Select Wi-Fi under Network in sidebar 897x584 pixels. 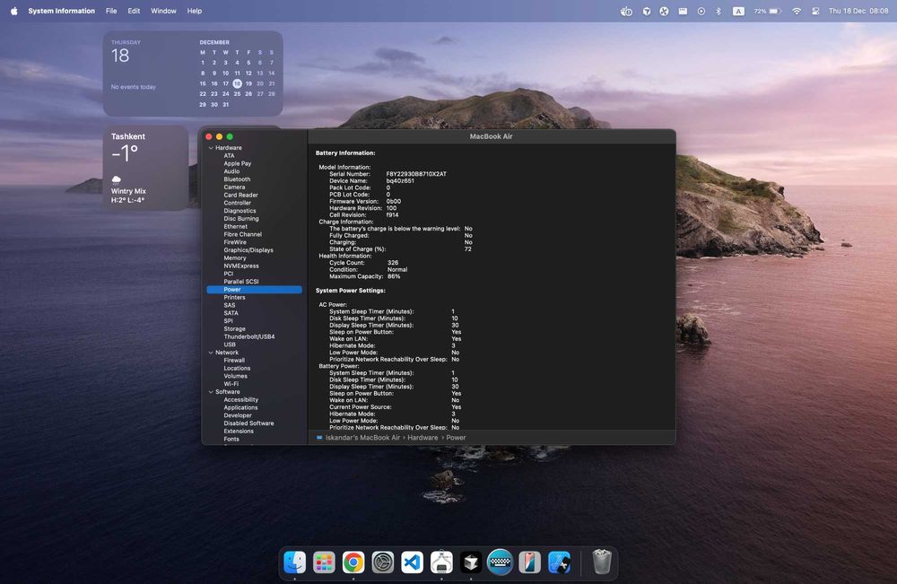click(x=231, y=384)
